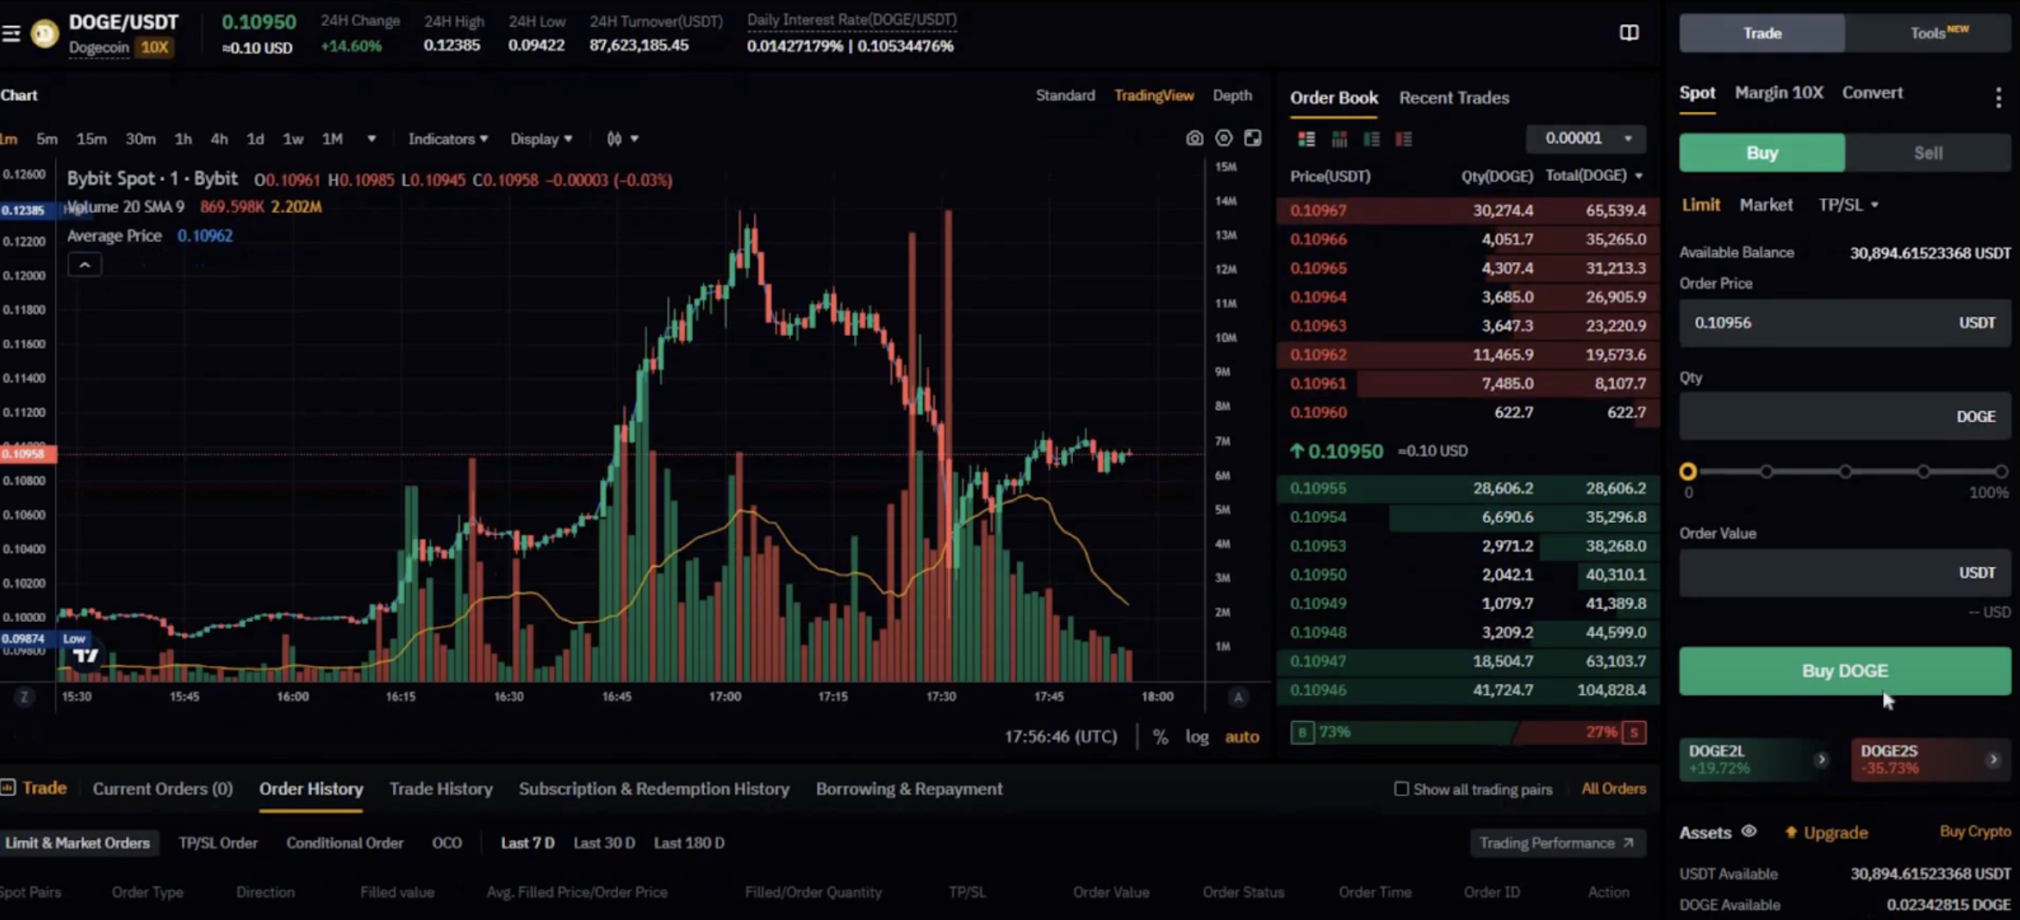Show buy orders only view icon
2020x920 pixels.
pyautogui.click(x=1371, y=139)
